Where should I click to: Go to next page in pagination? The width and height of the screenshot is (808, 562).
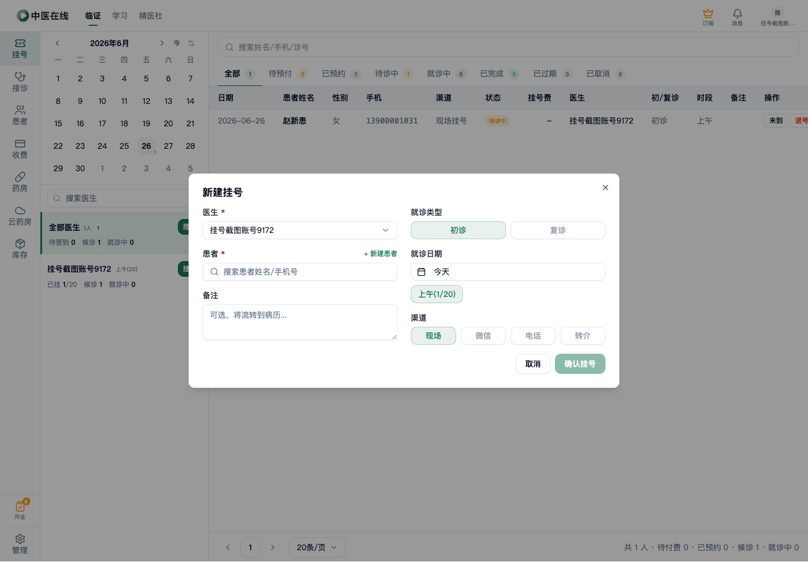pos(273,547)
